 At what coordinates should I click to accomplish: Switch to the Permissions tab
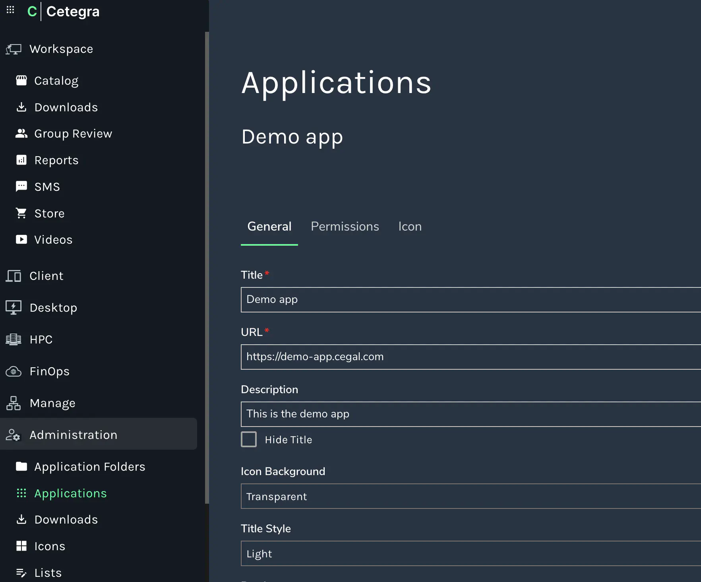click(345, 226)
